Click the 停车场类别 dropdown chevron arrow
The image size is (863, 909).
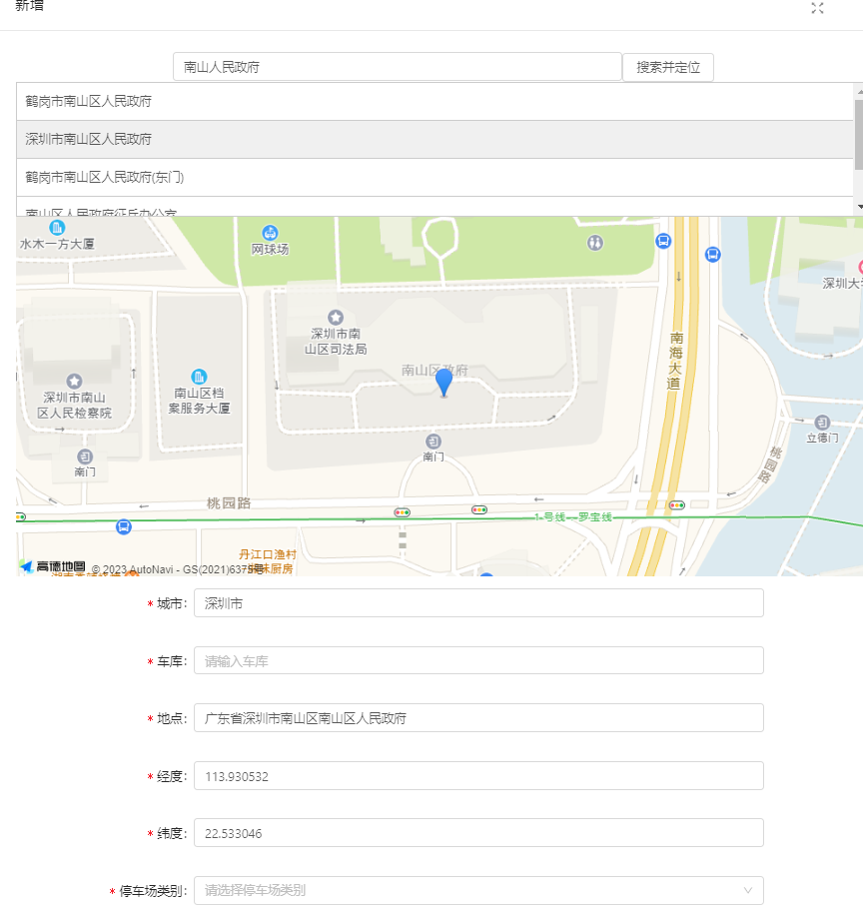748,890
